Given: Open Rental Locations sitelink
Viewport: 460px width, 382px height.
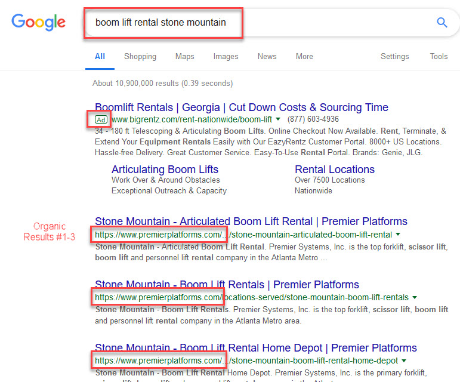Looking at the screenshot, I should (335, 170).
